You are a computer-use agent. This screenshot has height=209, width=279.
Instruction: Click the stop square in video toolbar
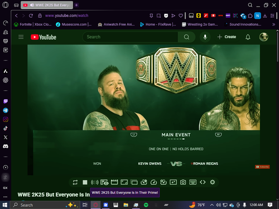tap(85, 182)
